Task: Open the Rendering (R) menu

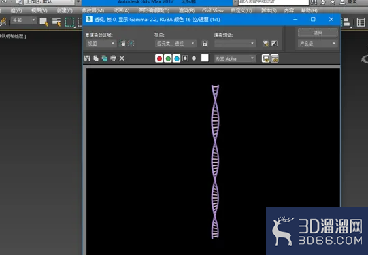Action: coord(186,11)
